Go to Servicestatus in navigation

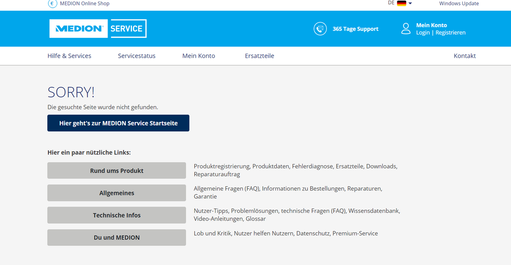coord(137,56)
